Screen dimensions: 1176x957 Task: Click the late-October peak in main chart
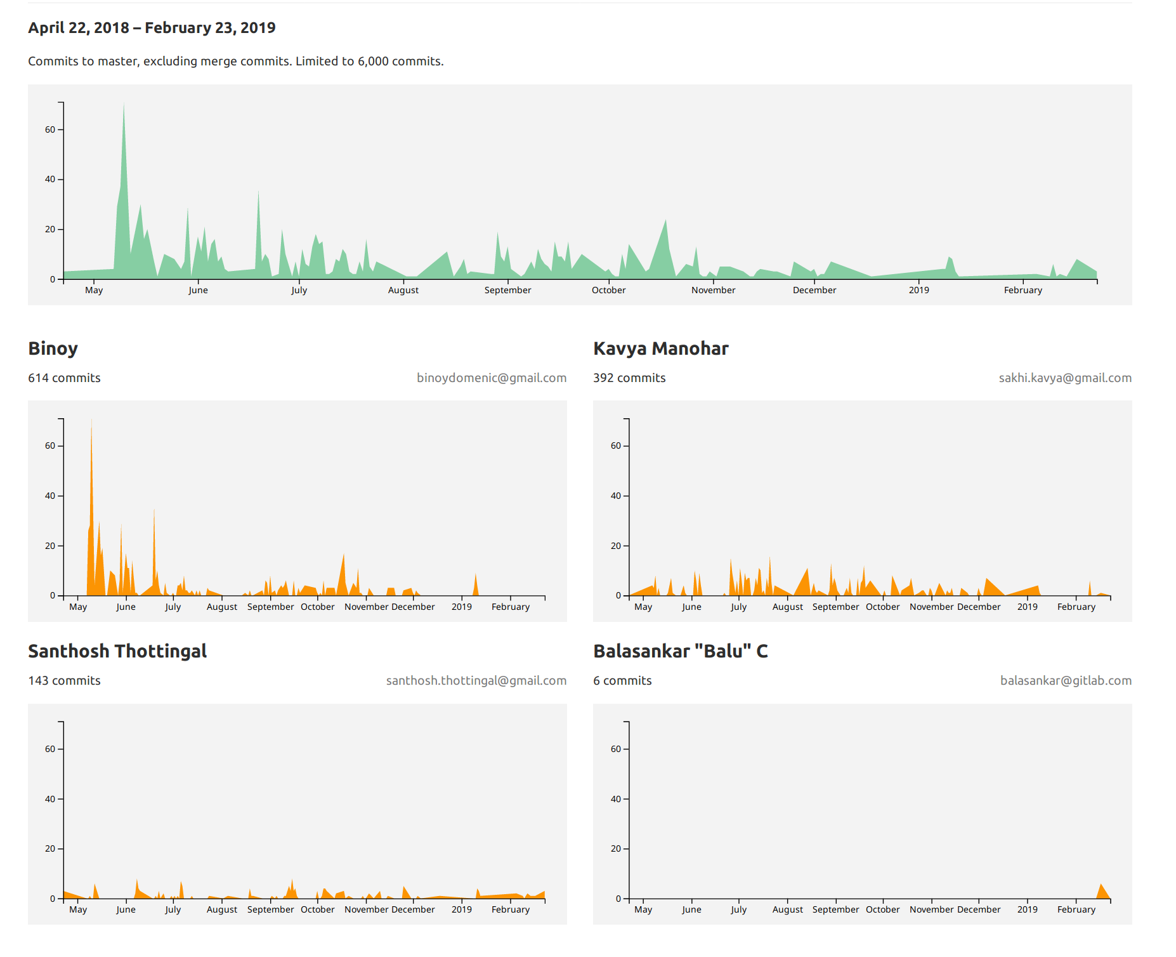[665, 249]
